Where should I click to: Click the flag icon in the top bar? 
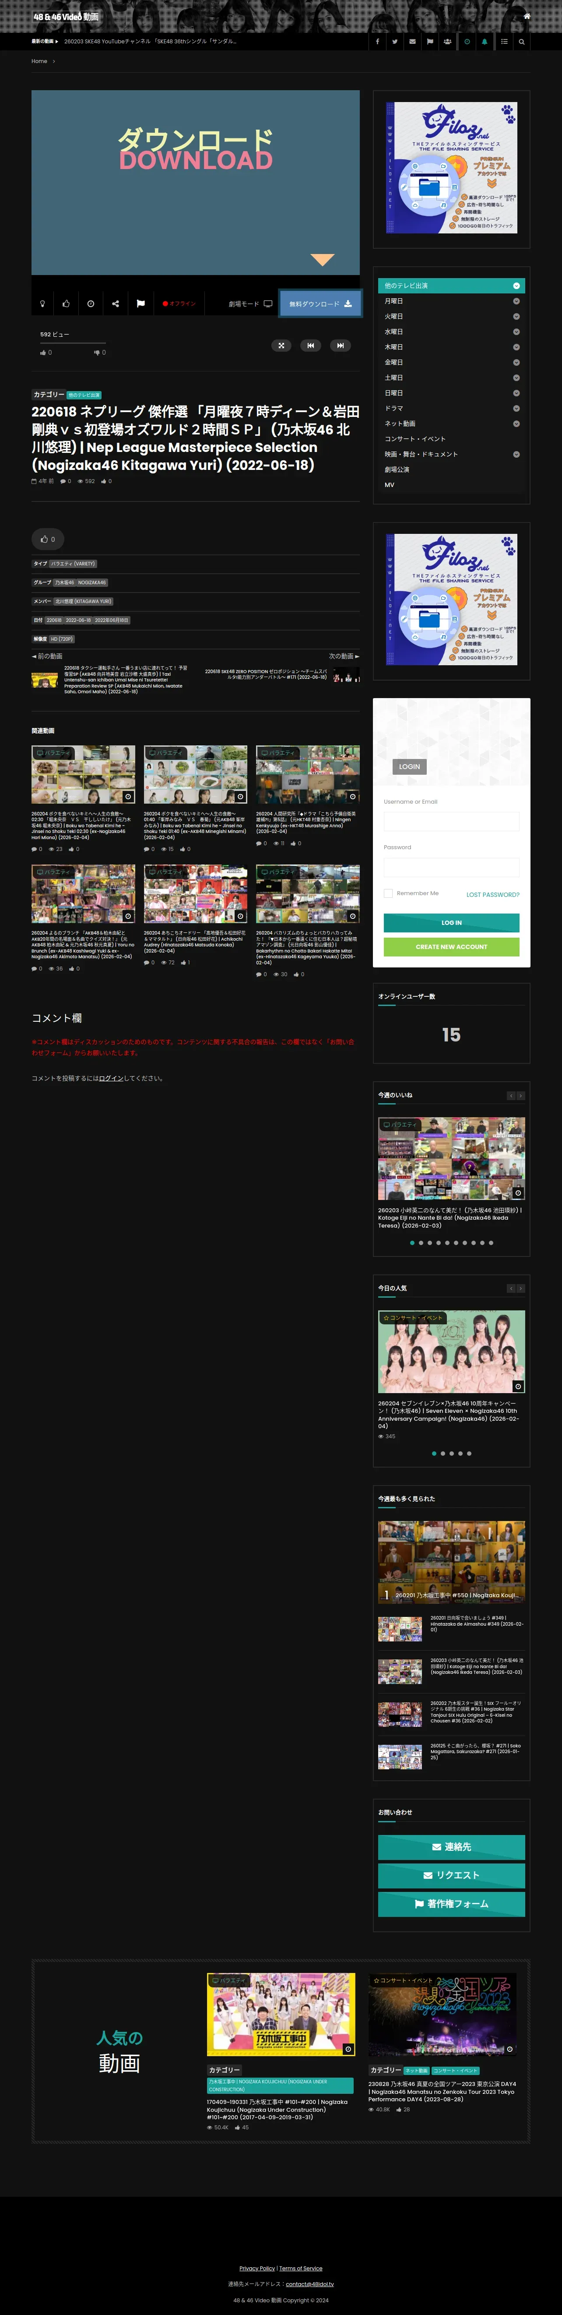click(430, 41)
